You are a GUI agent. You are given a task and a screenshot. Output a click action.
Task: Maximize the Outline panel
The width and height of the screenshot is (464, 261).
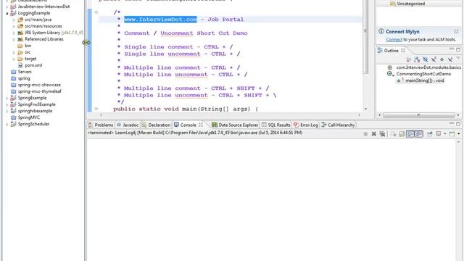click(x=458, y=50)
